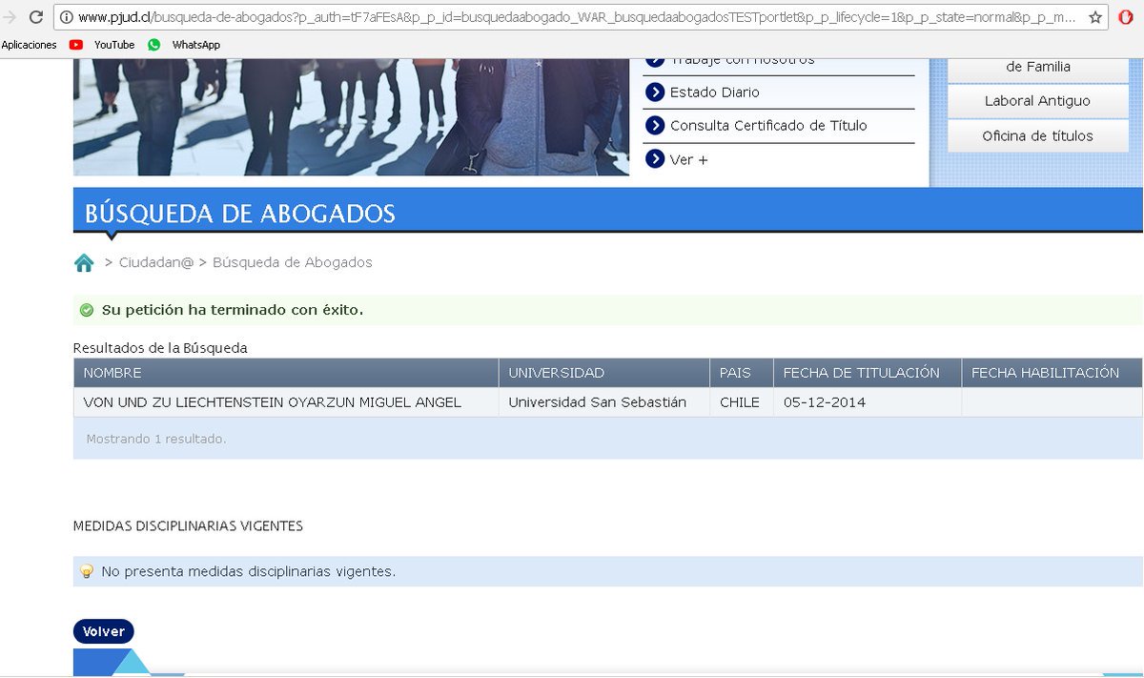Click the BÚSQUEDA DE ABOGADOS page title
The width and height of the screenshot is (1144, 678).
[x=240, y=214]
